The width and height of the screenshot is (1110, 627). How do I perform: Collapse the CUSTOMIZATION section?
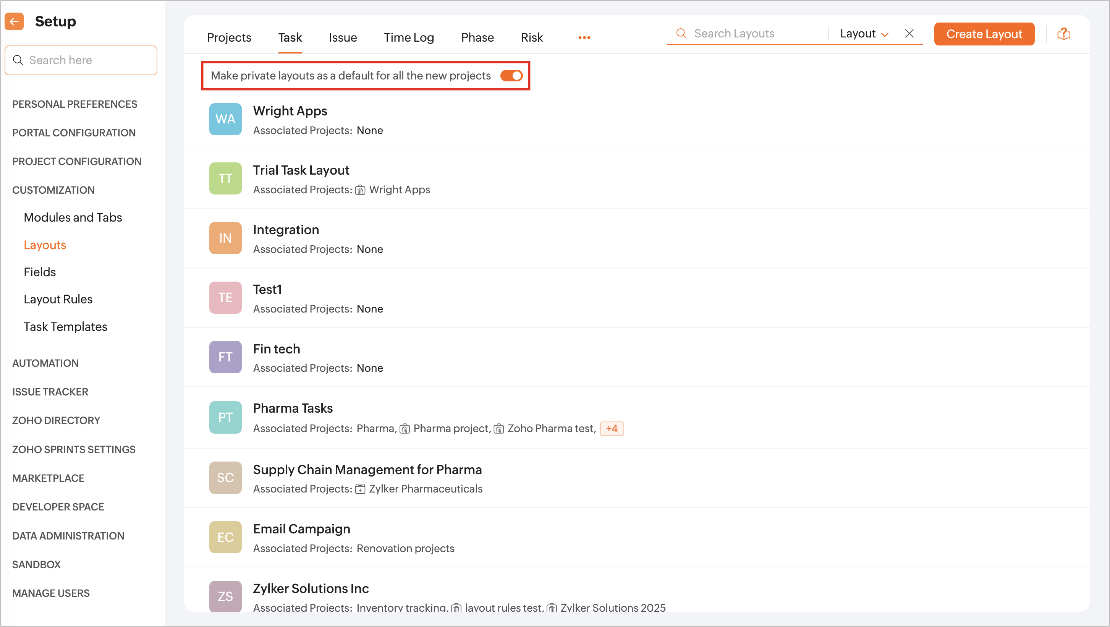tap(53, 190)
